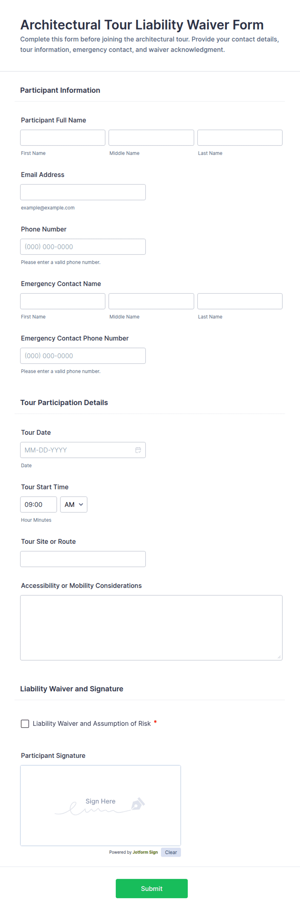Select Emergency Contact Last Name field
Screen dimensions: 300x914
click(x=240, y=301)
